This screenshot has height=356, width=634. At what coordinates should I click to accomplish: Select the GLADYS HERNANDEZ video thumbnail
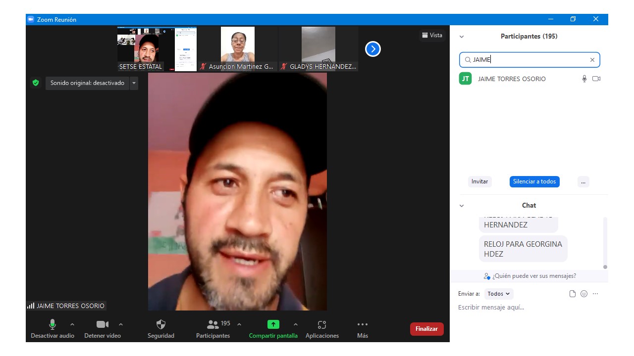pos(318,49)
